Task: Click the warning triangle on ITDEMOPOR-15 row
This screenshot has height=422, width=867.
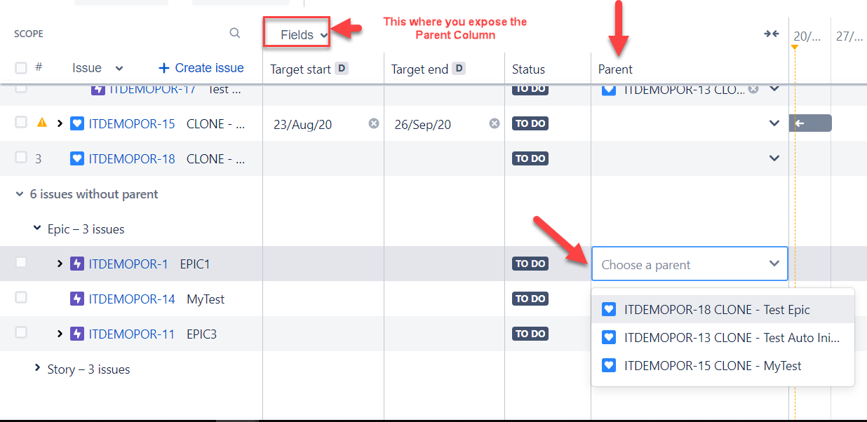Action: tap(41, 123)
